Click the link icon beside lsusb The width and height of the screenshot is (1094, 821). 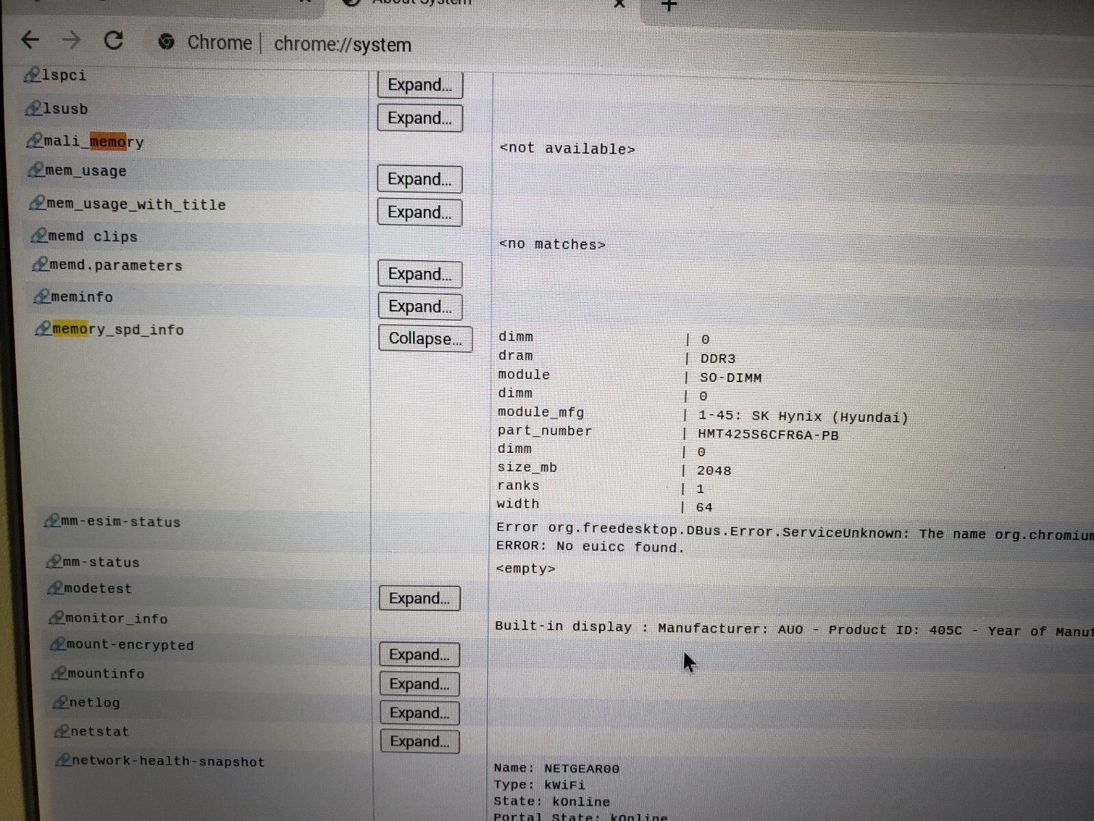34,107
